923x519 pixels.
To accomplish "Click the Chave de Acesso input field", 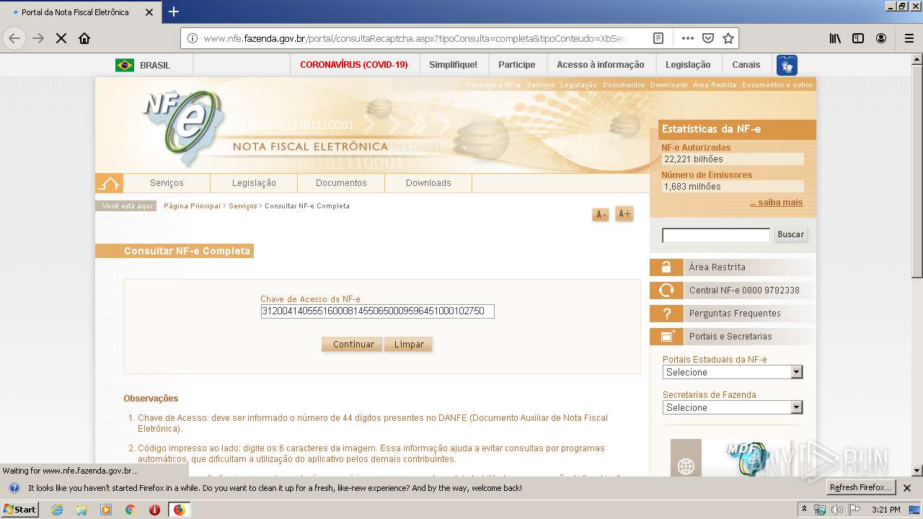I will 377,311.
